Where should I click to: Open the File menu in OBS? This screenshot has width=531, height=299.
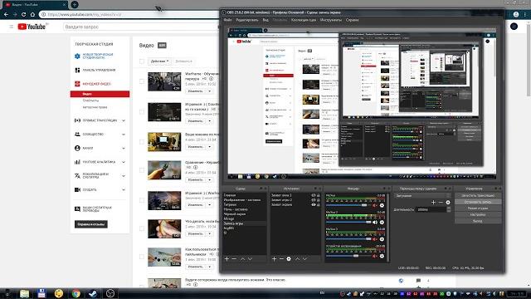pyautogui.click(x=227, y=20)
